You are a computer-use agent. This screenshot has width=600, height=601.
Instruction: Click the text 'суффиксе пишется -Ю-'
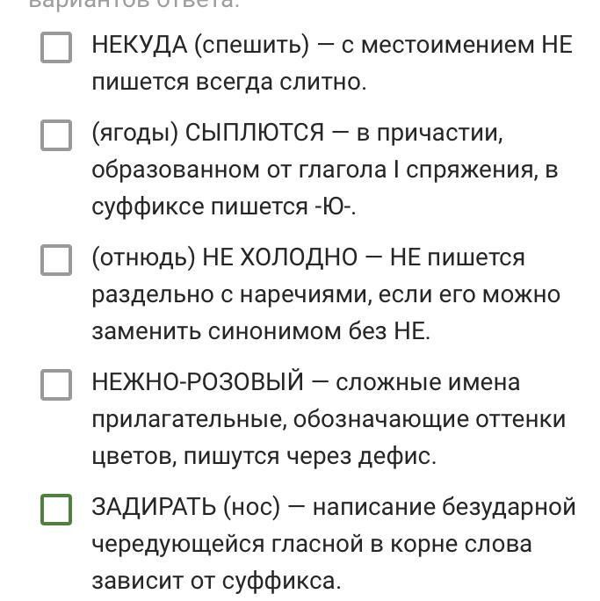tap(223, 206)
